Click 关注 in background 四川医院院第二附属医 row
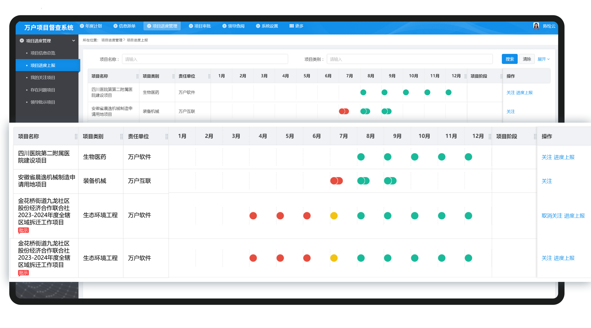Screen dimensions: 591x328 pyautogui.click(x=510, y=93)
